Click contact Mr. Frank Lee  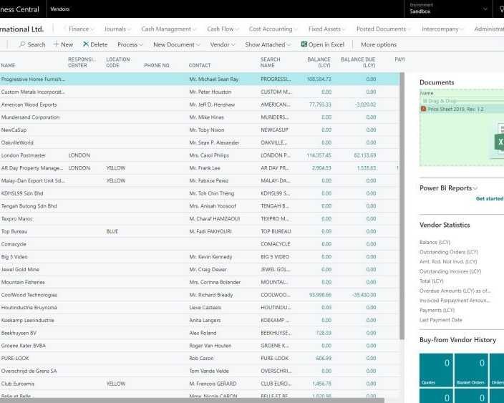pyautogui.click(x=205, y=168)
